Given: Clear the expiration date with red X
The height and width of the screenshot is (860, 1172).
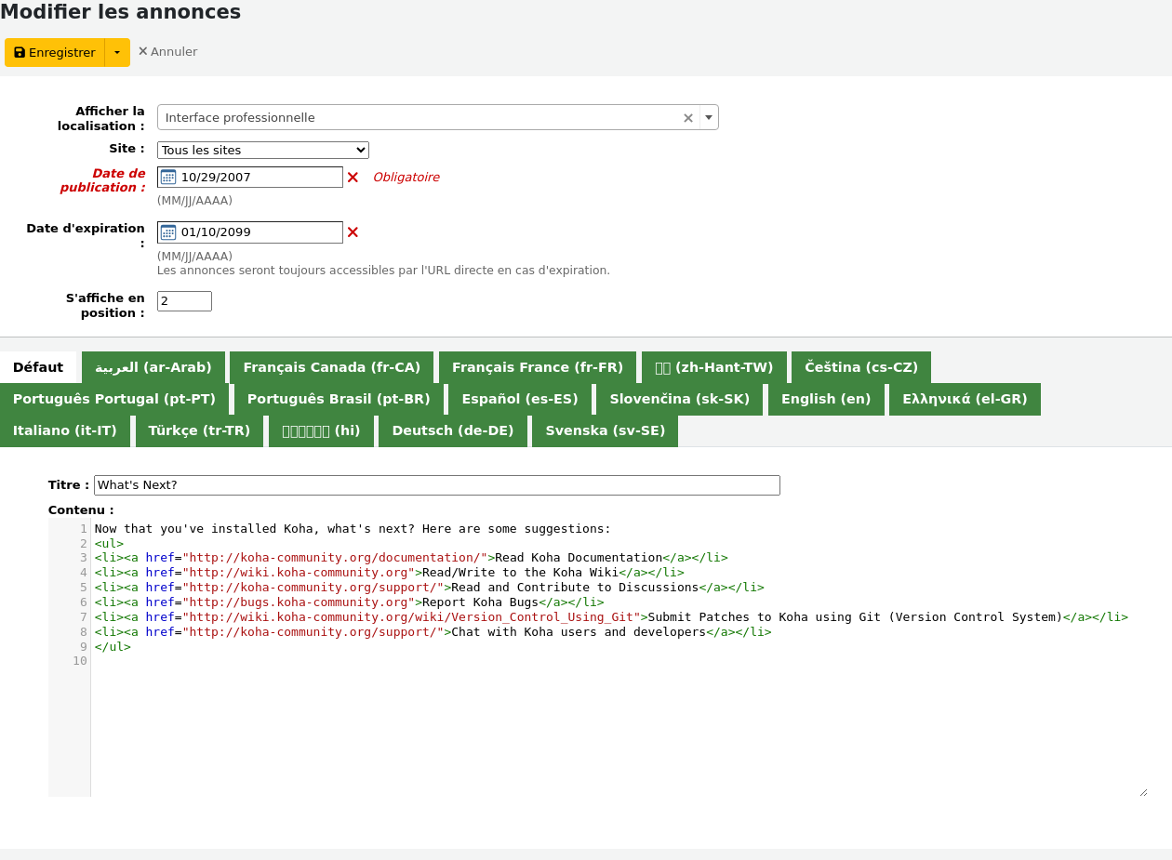Looking at the screenshot, I should pos(353,232).
